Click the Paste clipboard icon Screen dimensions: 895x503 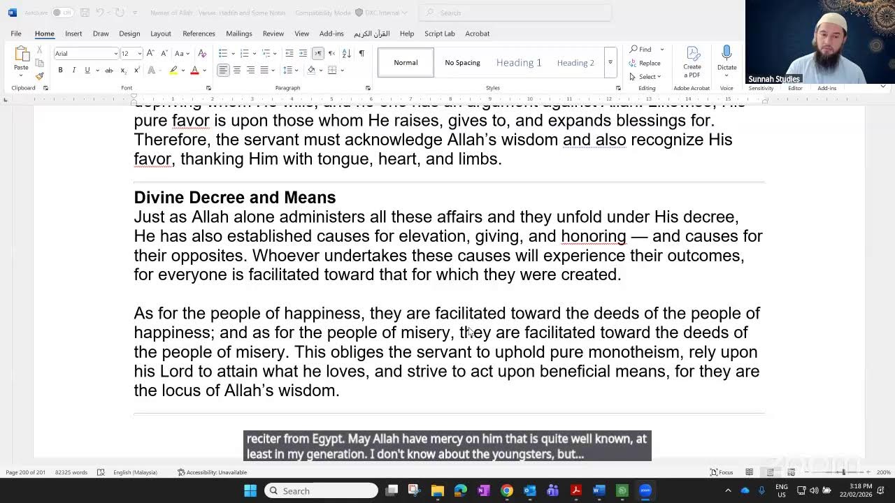pos(22,54)
